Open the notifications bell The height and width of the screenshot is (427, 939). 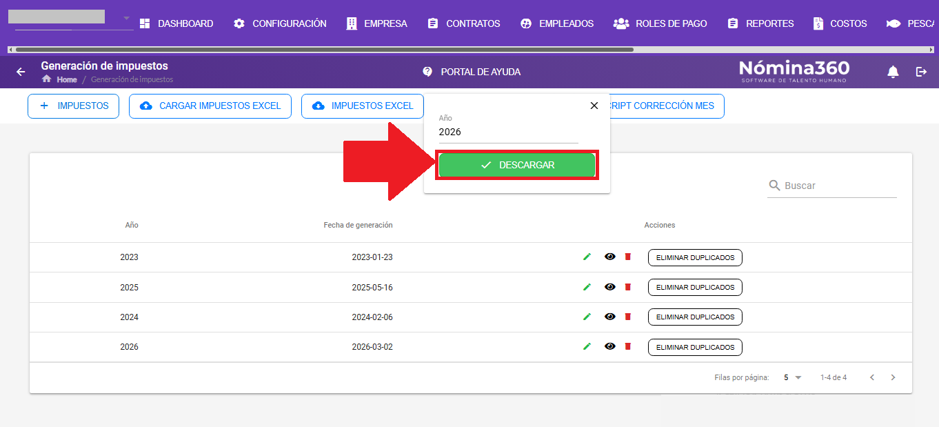tap(893, 72)
